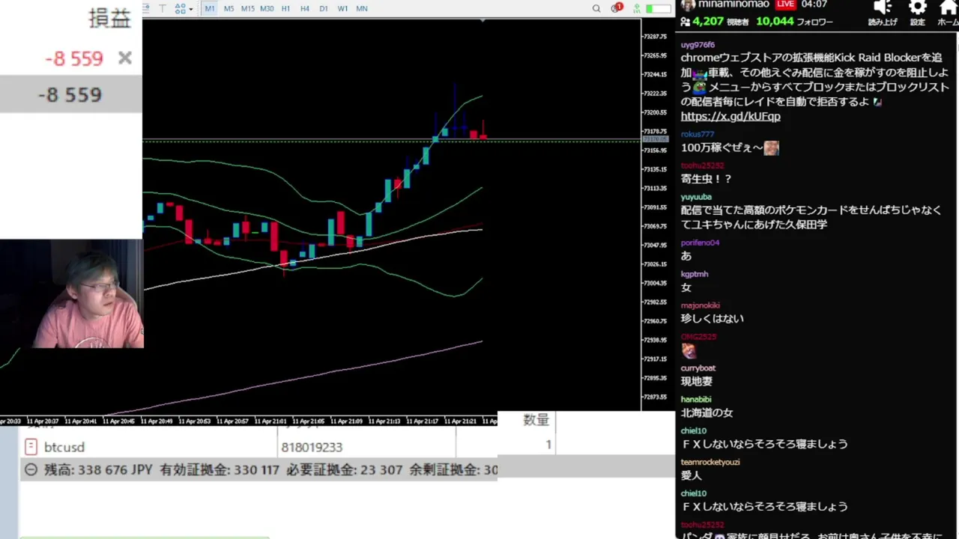Switch chart to MN timeframe
The width and height of the screenshot is (959, 539).
tap(362, 8)
